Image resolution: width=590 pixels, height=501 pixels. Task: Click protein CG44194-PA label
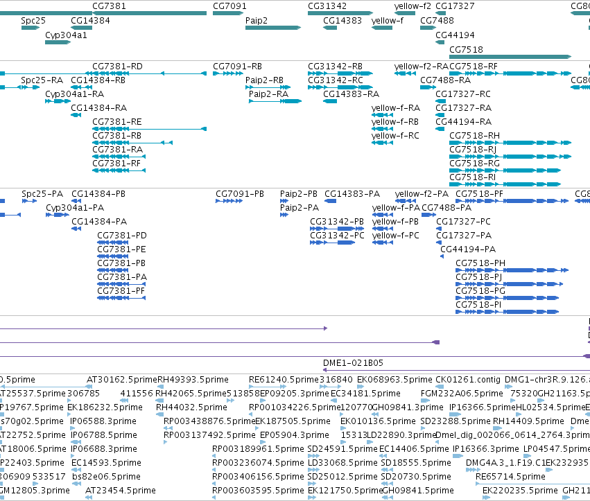468,249
